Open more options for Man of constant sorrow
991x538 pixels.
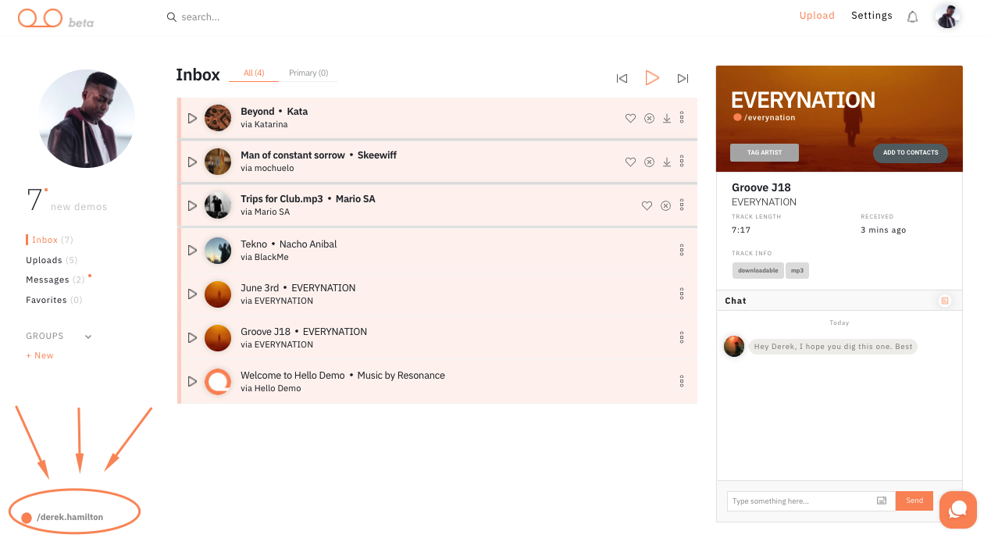point(682,162)
